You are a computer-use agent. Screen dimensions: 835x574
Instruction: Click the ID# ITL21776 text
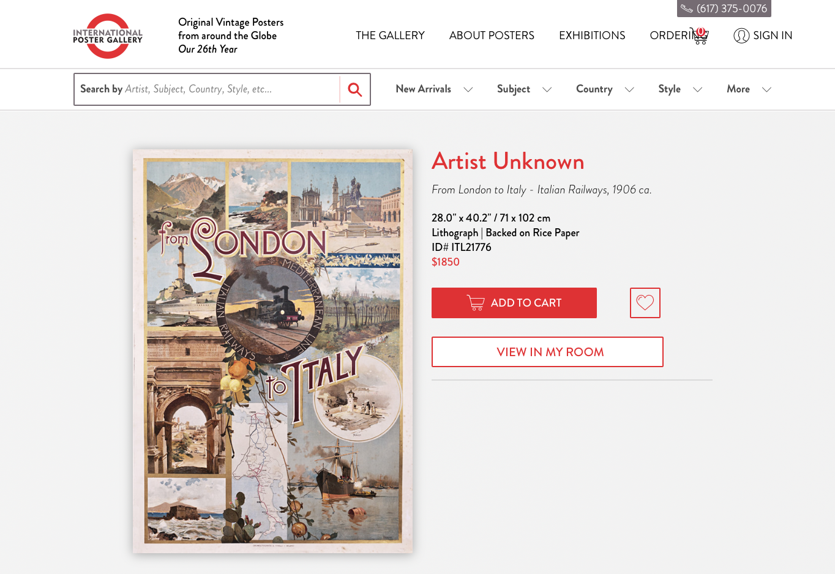[462, 247]
